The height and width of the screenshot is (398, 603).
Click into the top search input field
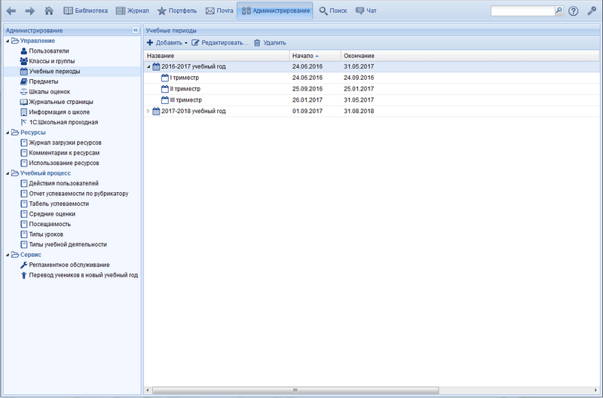522,11
